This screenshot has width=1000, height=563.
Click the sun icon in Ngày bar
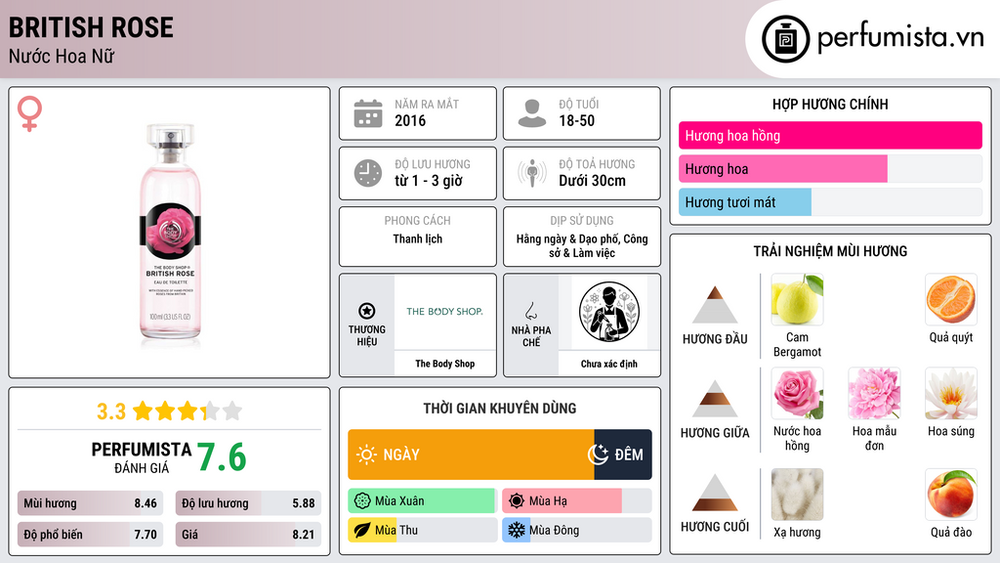[x=366, y=455]
